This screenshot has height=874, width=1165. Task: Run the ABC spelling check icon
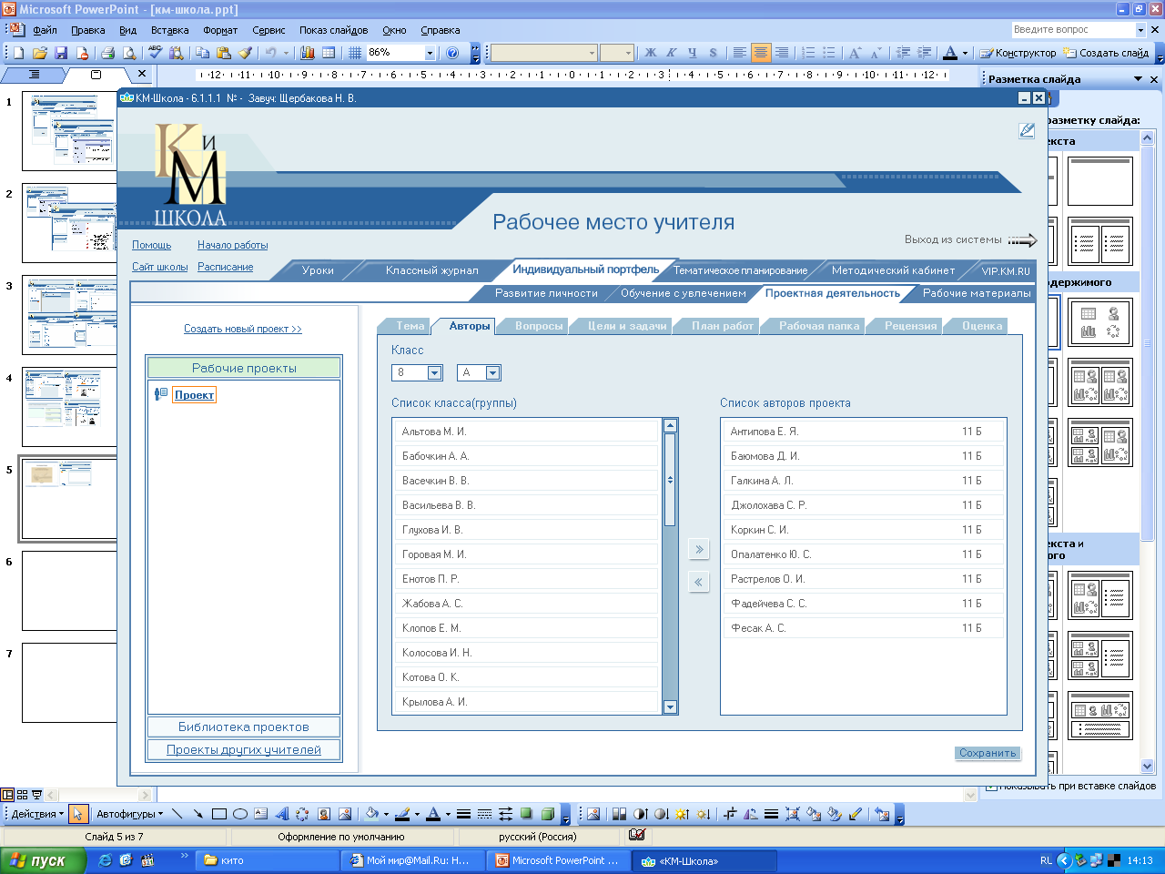[156, 53]
